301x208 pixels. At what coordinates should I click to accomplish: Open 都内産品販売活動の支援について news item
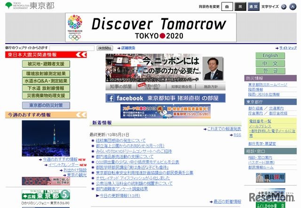125,157
